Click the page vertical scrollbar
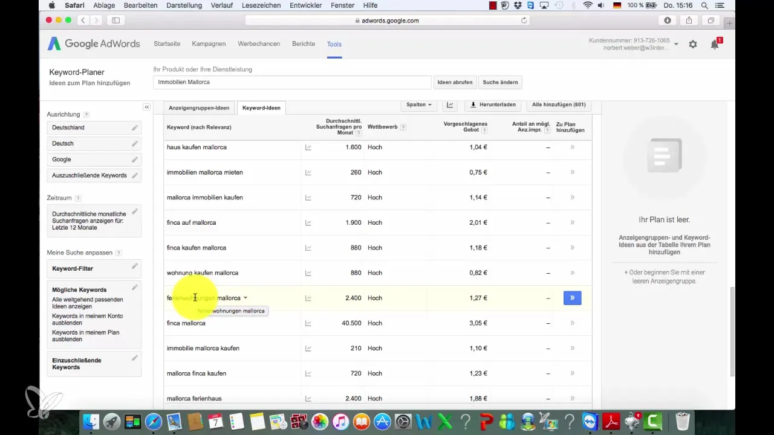The width and height of the screenshot is (774, 435). (732, 331)
